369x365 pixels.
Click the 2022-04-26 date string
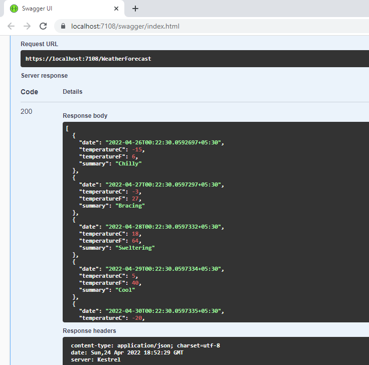(163, 142)
